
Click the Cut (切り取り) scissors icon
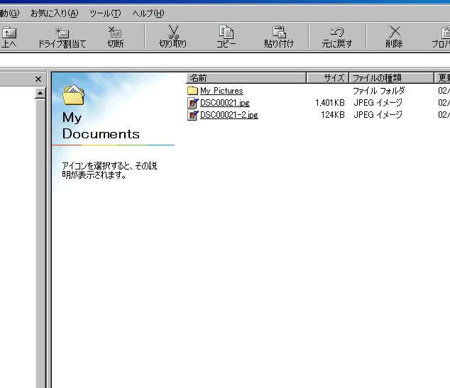pyautogui.click(x=173, y=33)
